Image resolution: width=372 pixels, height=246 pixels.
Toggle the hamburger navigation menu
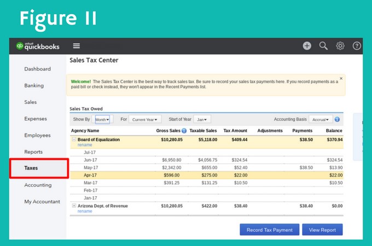76,46
